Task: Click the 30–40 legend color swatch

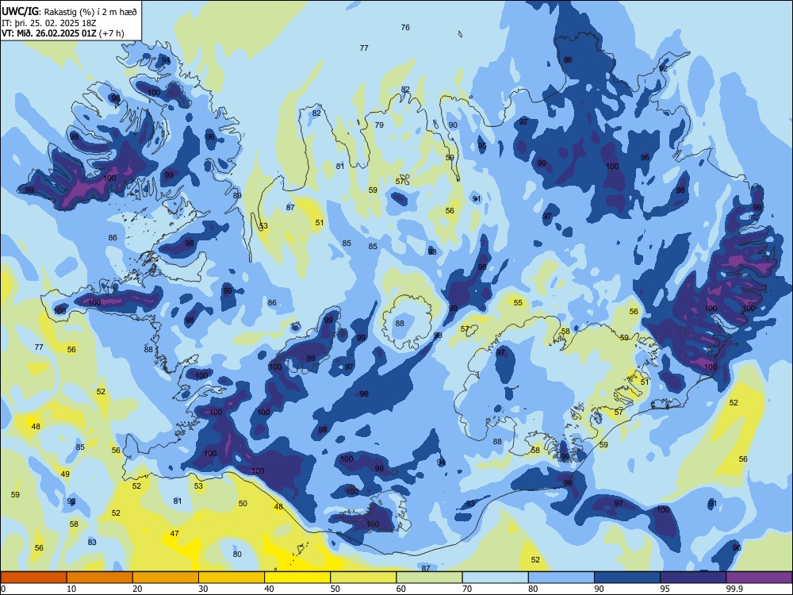Action: coord(232,578)
